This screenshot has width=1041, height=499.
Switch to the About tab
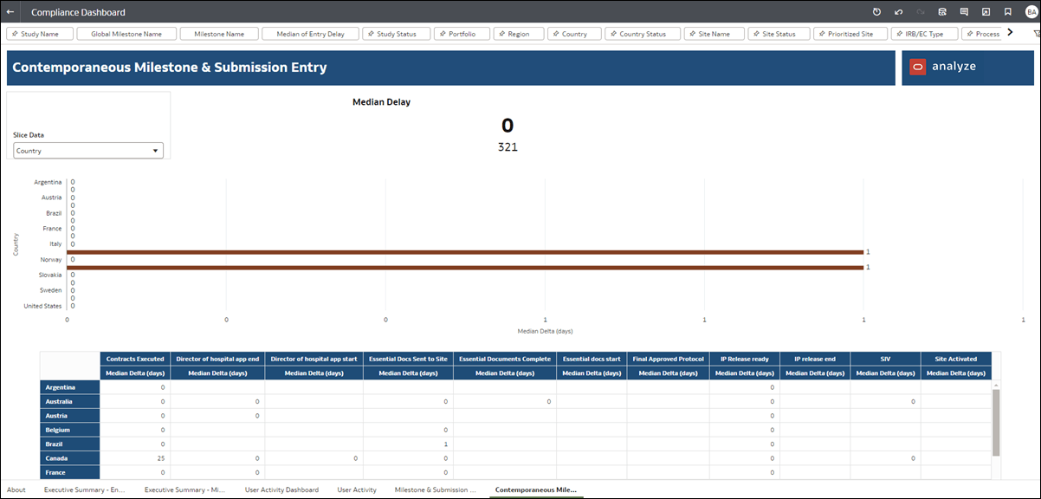pyautogui.click(x=16, y=489)
